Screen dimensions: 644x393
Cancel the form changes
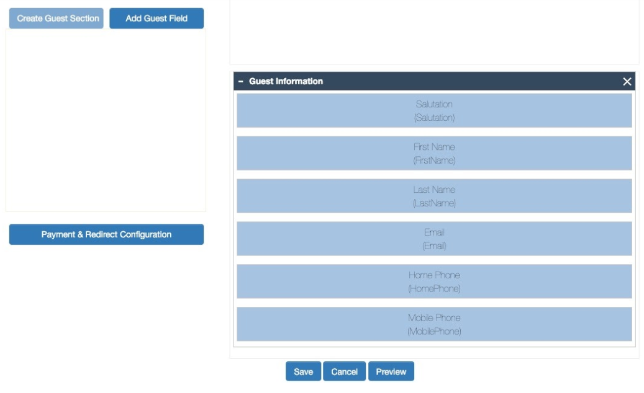(x=344, y=371)
